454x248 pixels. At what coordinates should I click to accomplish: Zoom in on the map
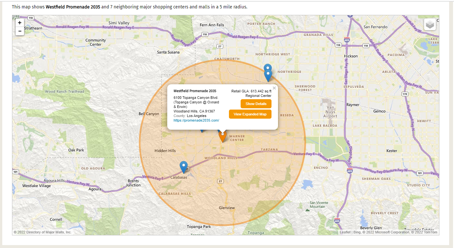point(20,23)
